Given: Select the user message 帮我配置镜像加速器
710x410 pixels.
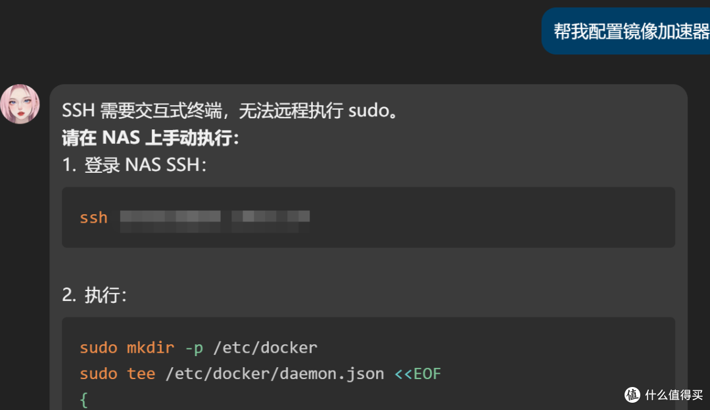Looking at the screenshot, I should (631, 31).
